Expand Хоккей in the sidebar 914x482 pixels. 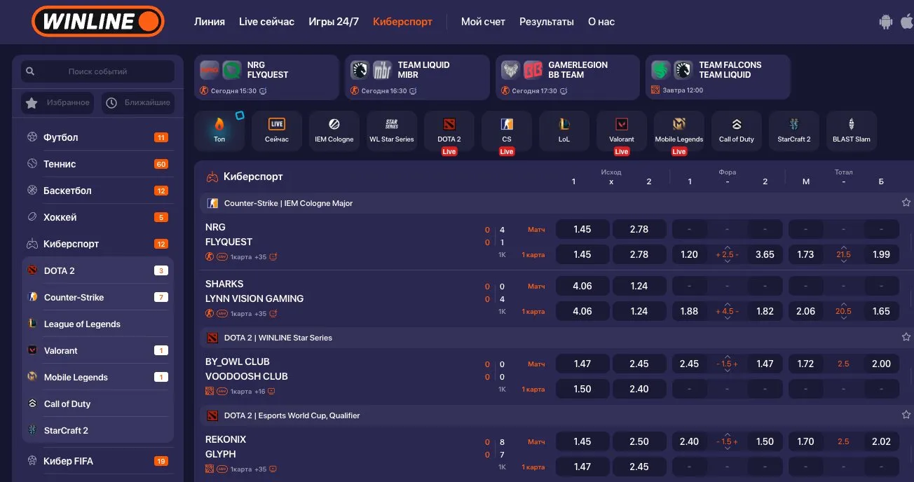coord(97,217)
